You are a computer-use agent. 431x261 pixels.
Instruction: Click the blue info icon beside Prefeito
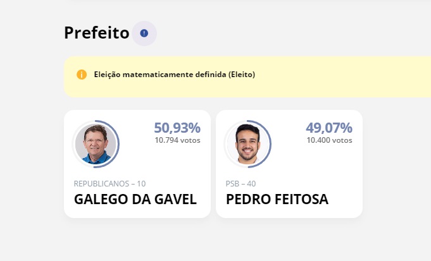click(144, 33)
